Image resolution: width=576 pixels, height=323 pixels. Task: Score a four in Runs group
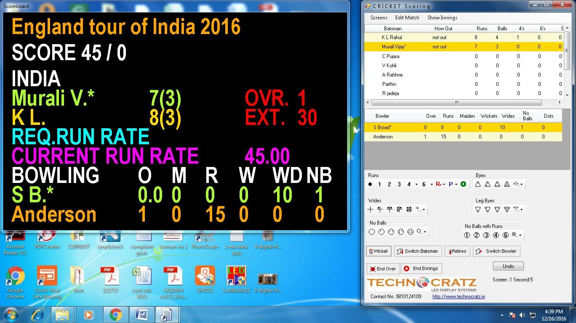point(408,184)
